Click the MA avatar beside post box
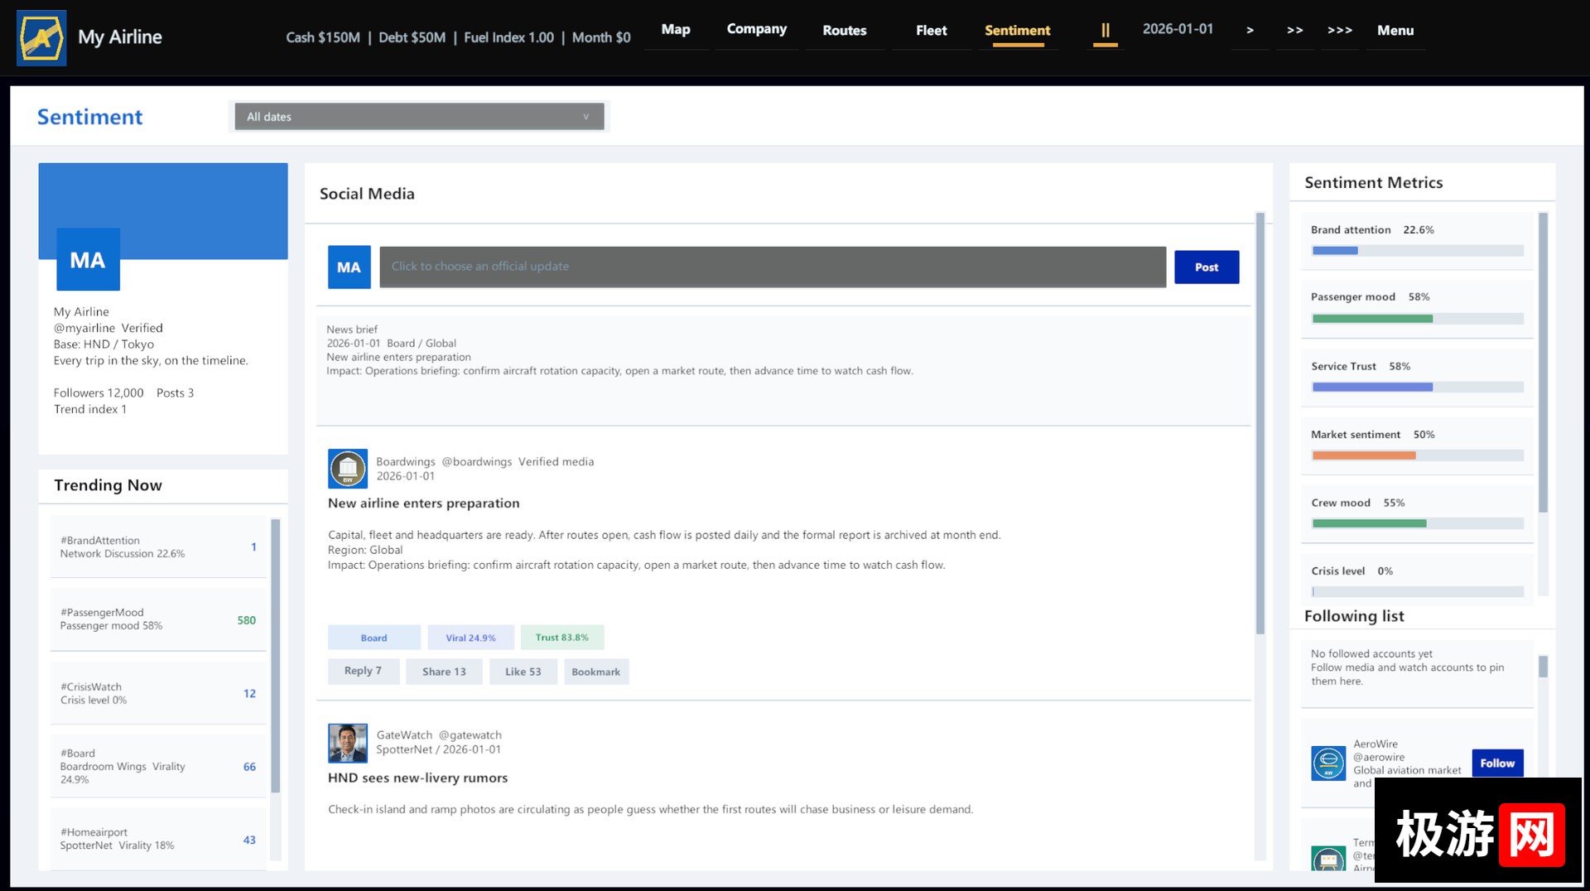Image resolution: width=1590 pixels, height=891 pixels. [x=349, y=267]
